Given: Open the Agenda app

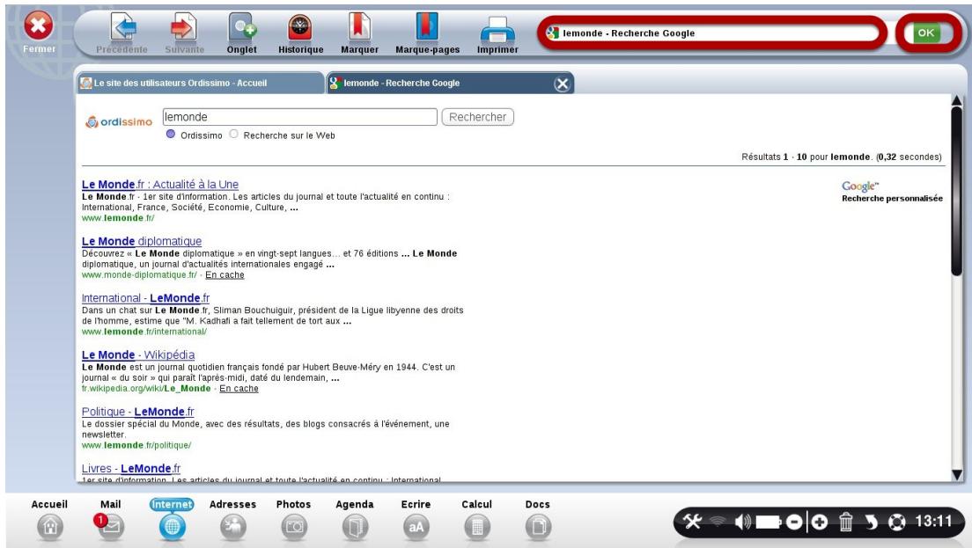Looking at the screenshot, I should click(x=355, y=526).
